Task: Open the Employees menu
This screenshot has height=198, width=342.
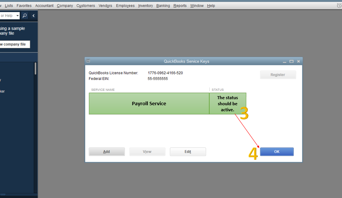Action: tap(125, 6)
